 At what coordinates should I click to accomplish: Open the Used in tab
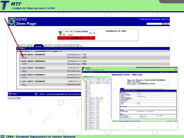(x=58, y=46)
